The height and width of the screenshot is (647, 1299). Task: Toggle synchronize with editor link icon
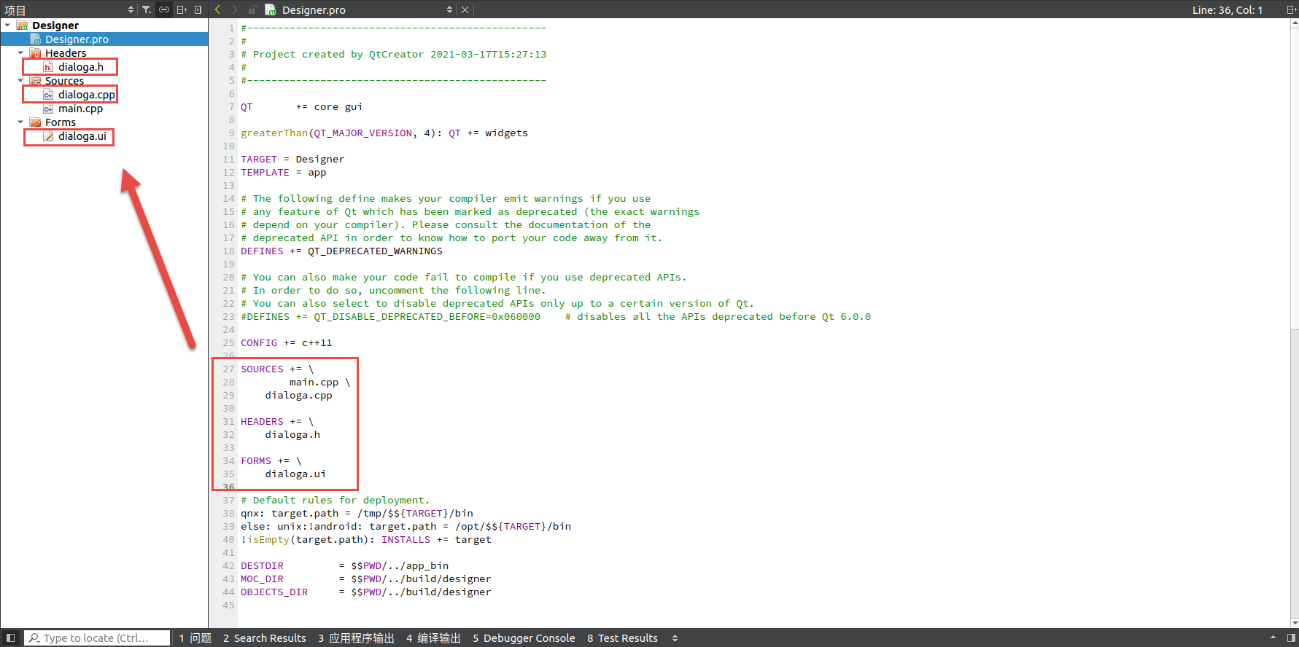point(164,9)
